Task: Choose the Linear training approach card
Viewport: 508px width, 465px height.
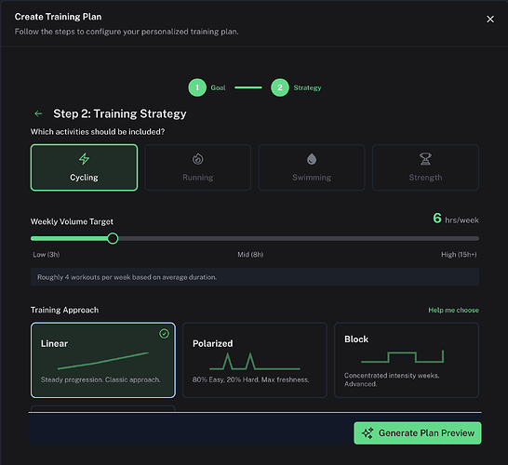Action: point(103,360)
